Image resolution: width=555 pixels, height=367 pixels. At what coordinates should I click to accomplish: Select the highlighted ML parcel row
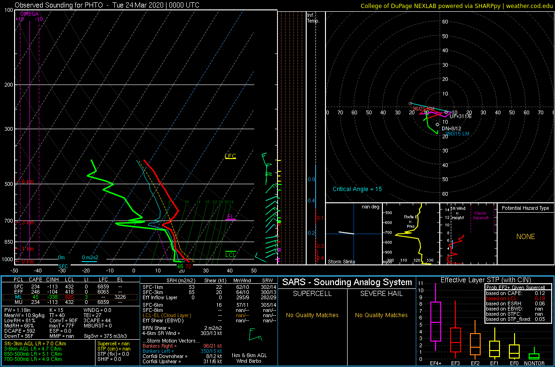point(71,298)
